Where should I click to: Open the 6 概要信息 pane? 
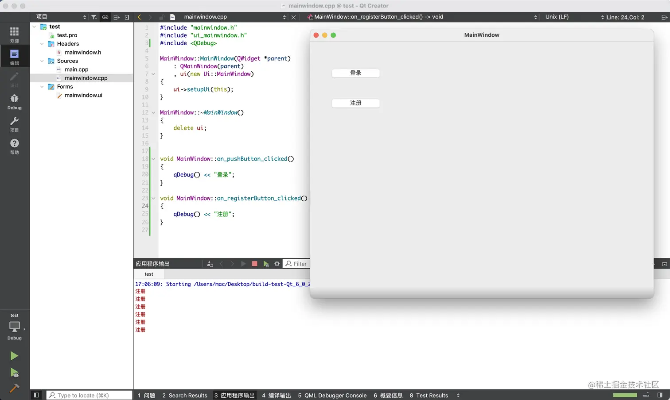388,395
